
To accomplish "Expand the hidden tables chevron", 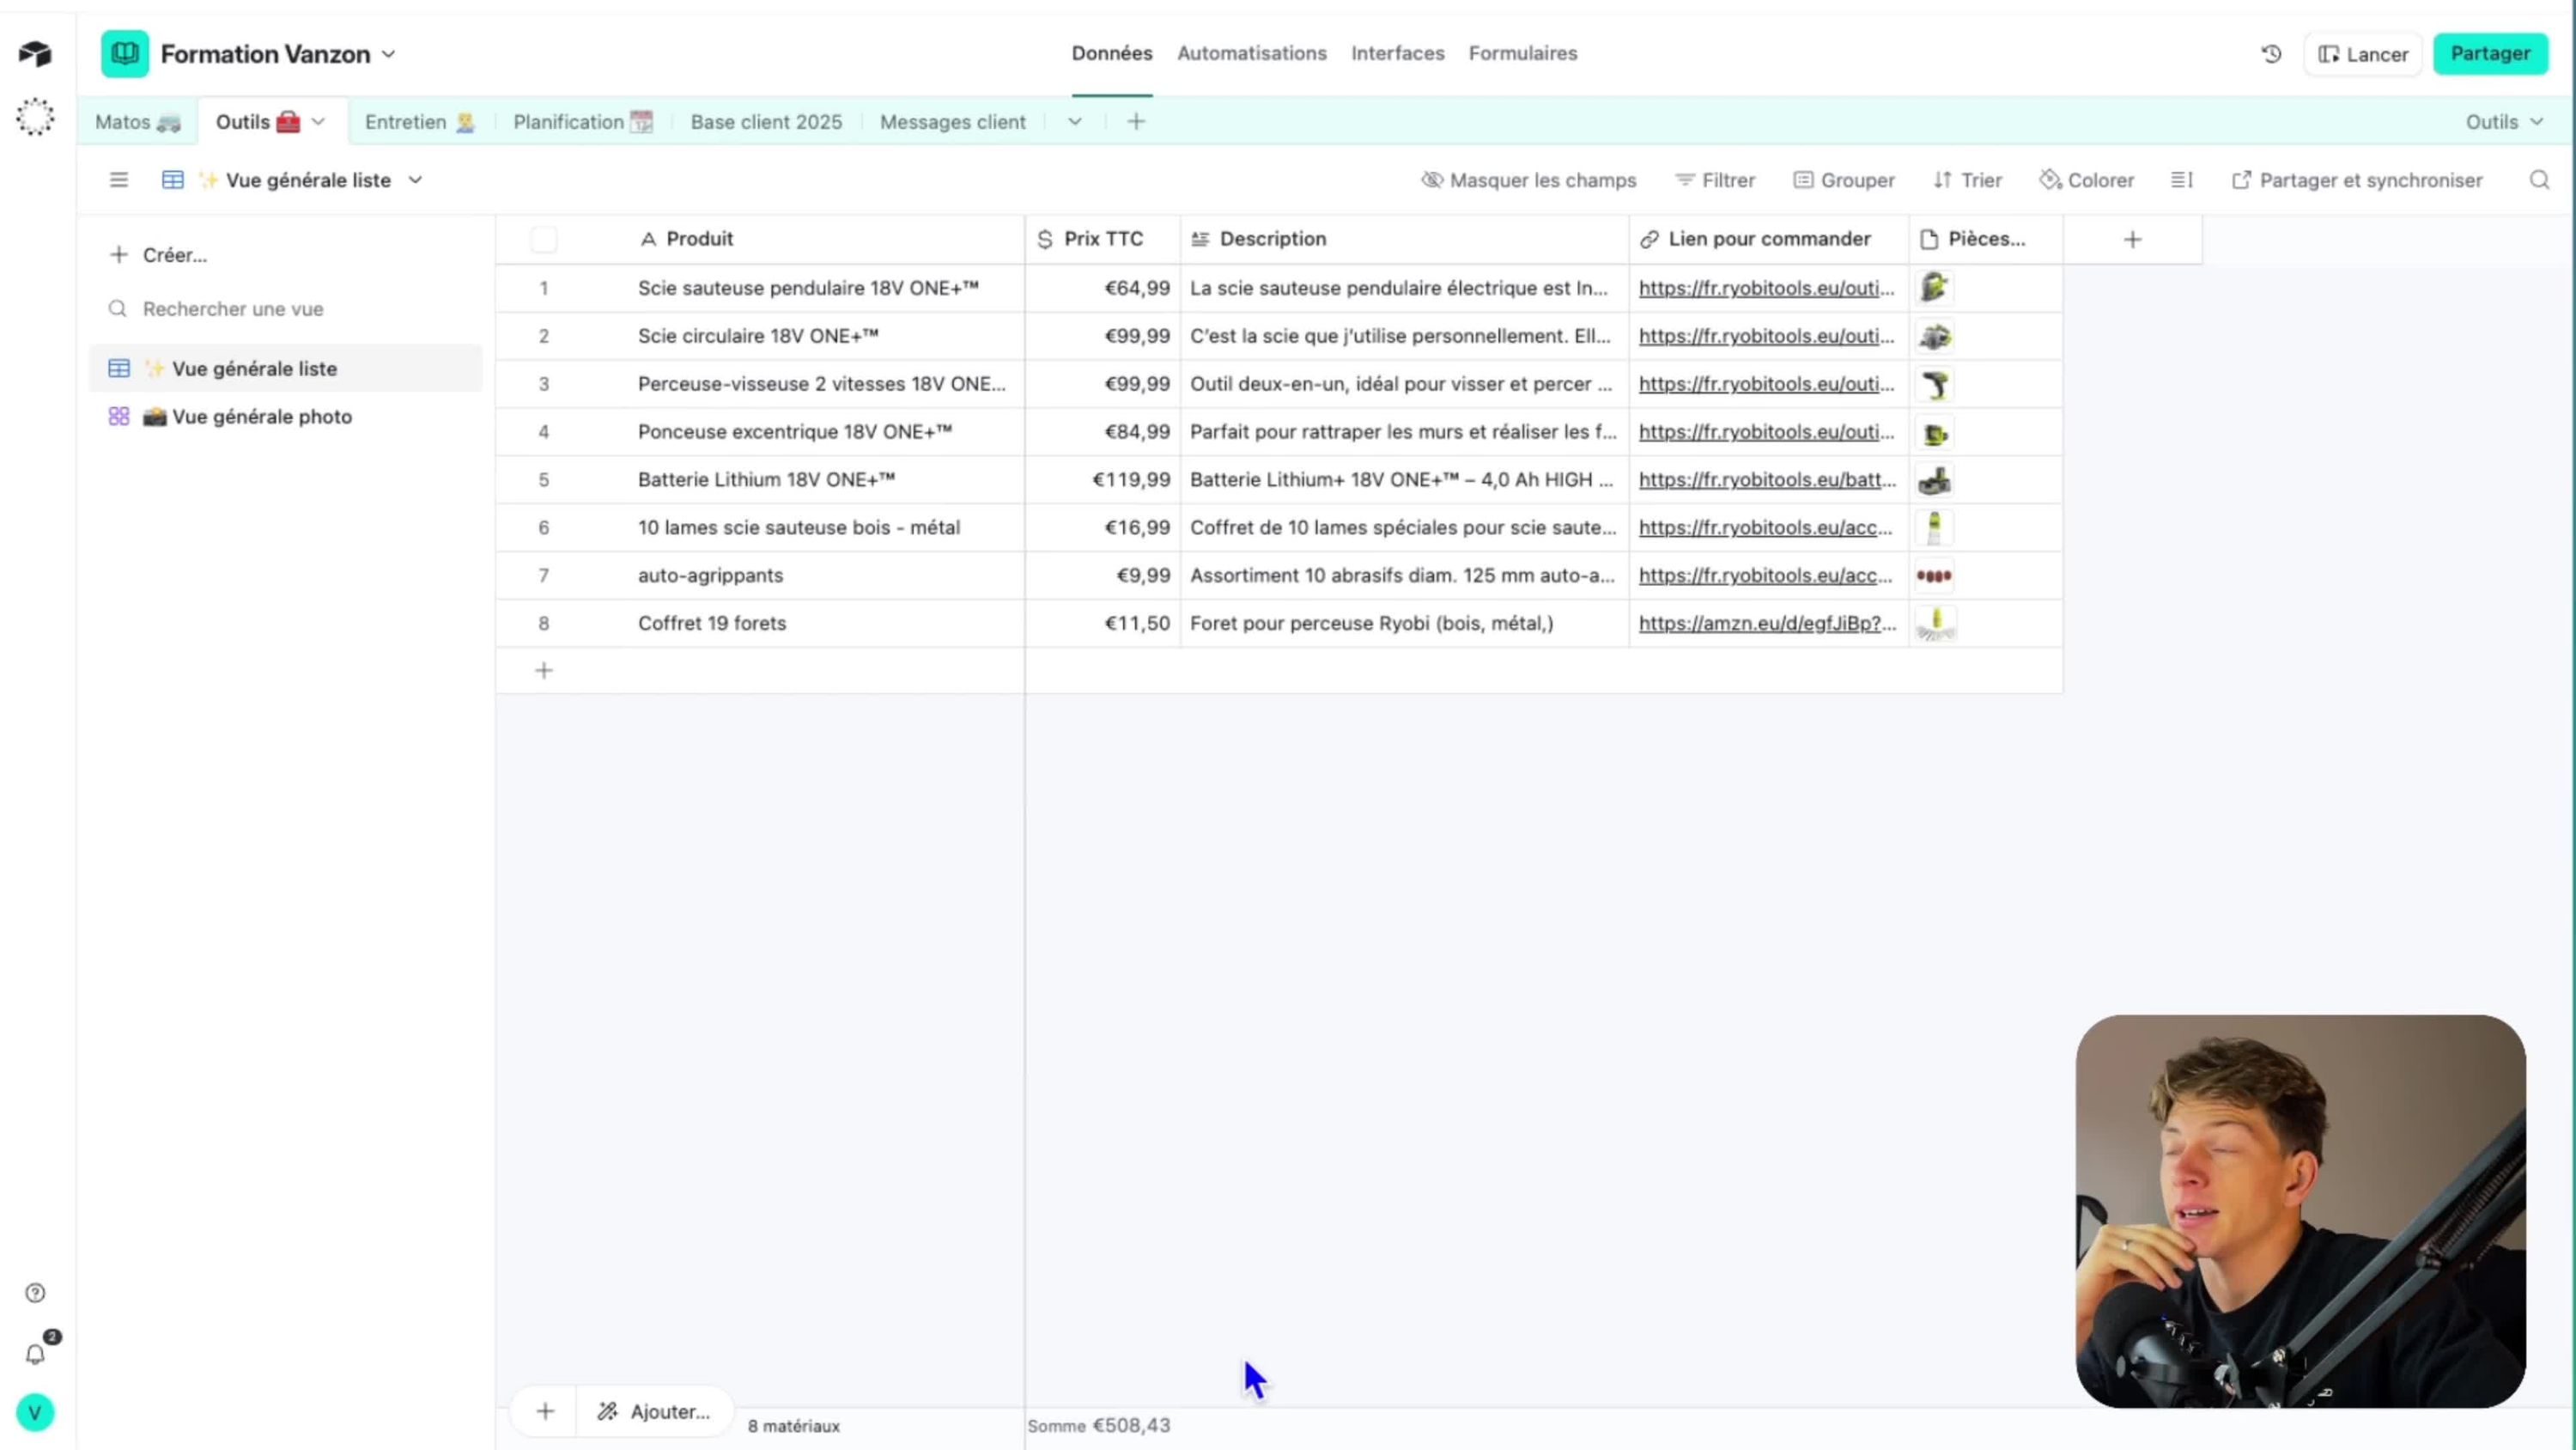I will [x=1075, y=122].
